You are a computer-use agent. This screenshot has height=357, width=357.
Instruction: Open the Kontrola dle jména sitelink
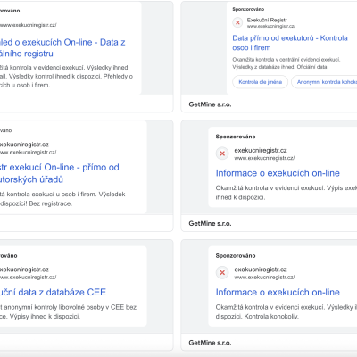coord(260,82)
